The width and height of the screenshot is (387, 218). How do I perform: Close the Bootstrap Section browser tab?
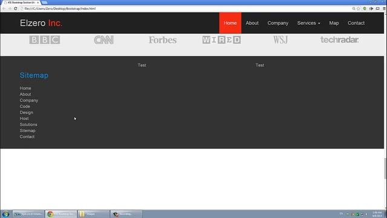point(37,2)
